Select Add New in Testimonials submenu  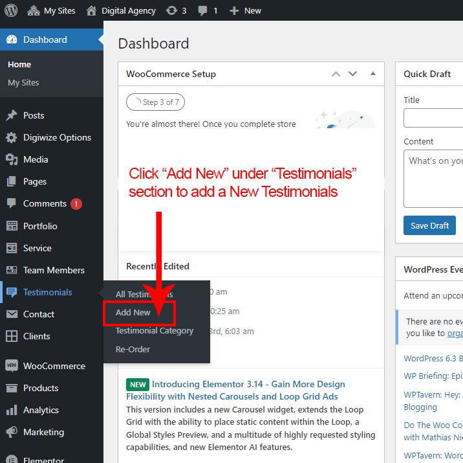133,312
